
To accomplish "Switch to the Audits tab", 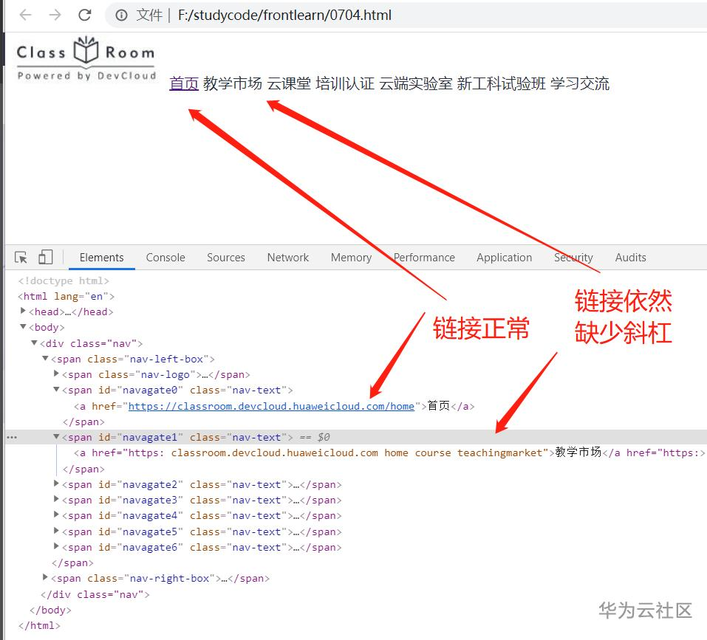I will coord(630,258).
